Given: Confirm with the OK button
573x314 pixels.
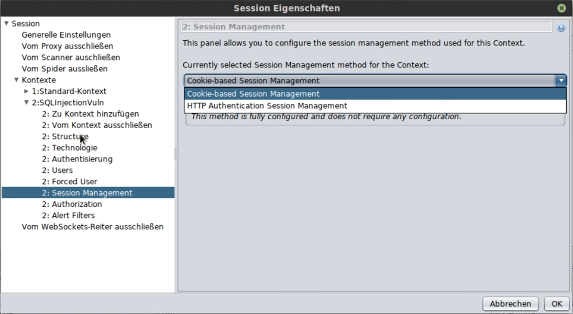Looking at the screenshot, I should [x=557, y=304].
